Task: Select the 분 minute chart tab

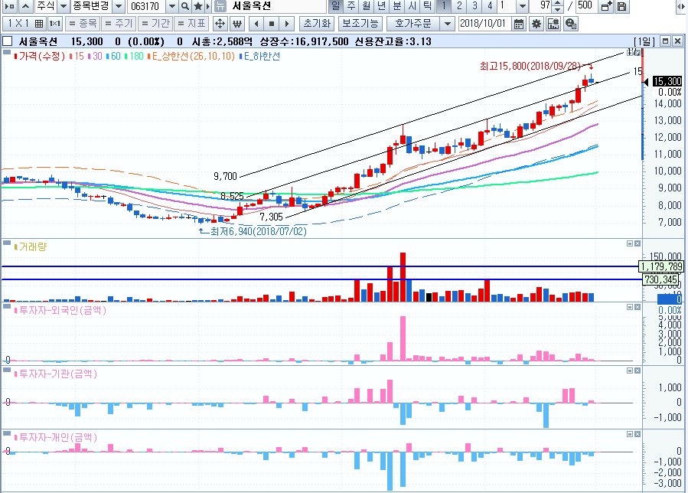Action: tap(397, 6)
